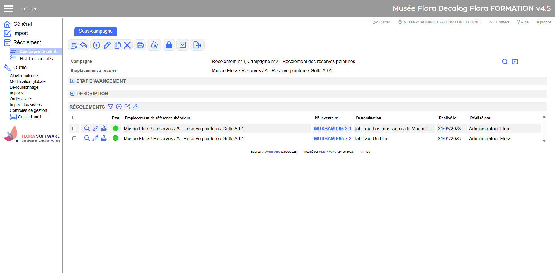Click the table scrollbar down arrow
This screenshot has width=555, height=273.
click(x=544, y=141)
